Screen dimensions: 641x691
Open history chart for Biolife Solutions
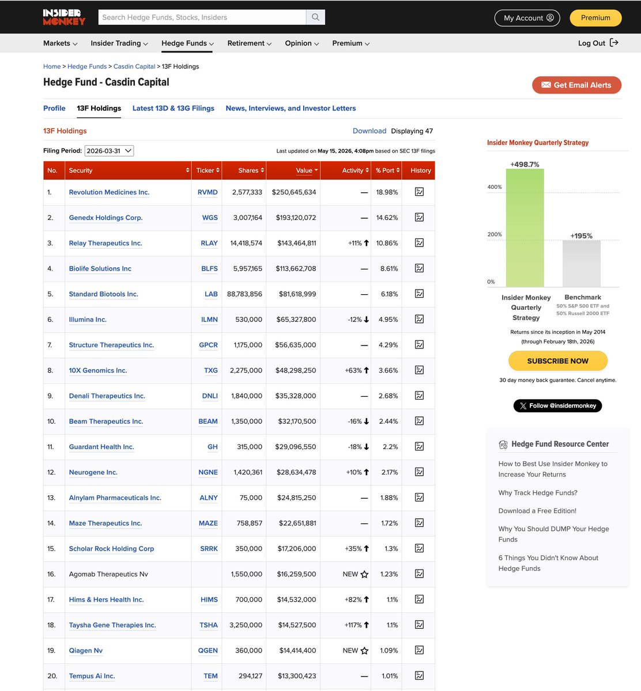pos(420,268)
